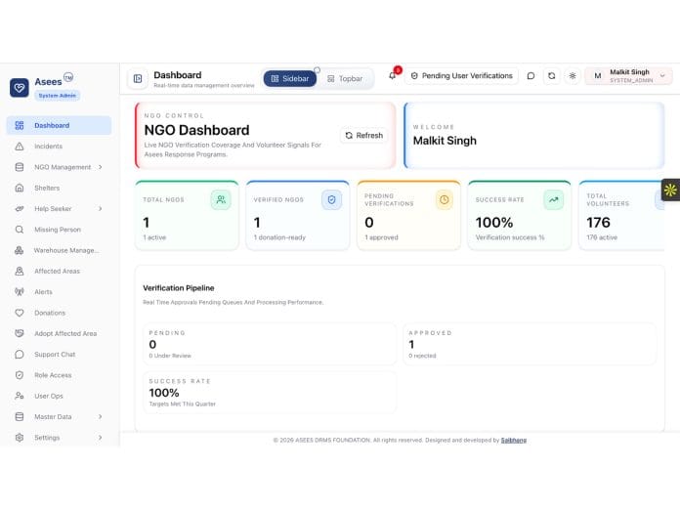680x510 pixels.
Task: Open the chat message icon in top bar
Action: click(531, 76)
